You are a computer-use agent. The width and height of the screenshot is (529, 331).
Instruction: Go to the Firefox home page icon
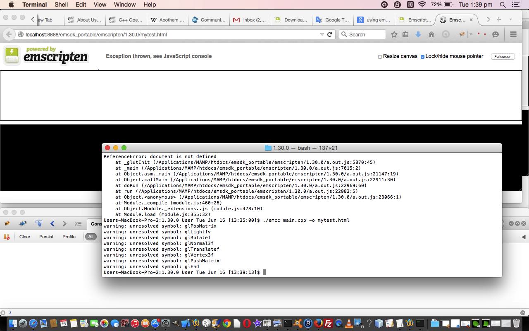coord(431,34)
